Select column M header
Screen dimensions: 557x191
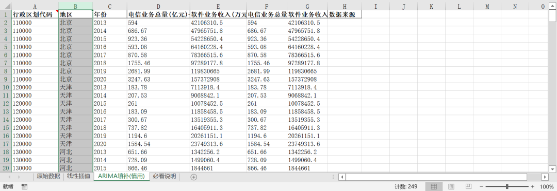(487, 6)
